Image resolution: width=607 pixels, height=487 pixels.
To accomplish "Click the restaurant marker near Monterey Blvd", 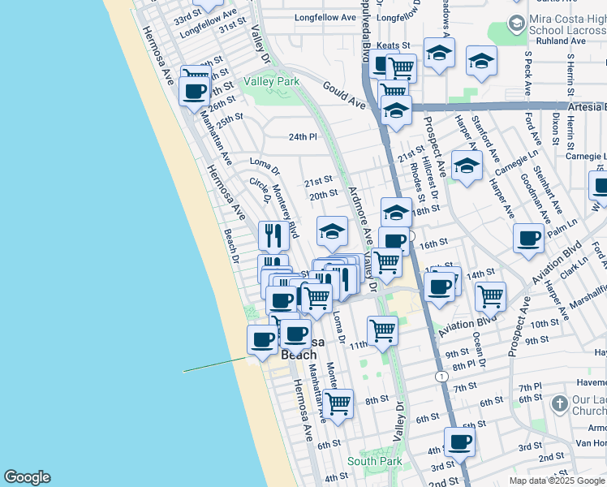I will (273, 236).
